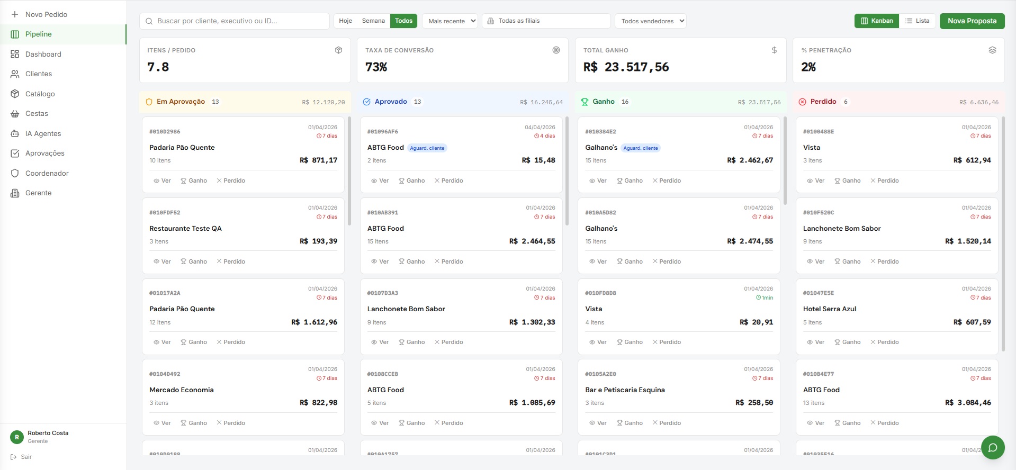Click the Aprovado column check icon
The height and width of the screenshot is (470, 1016).
point(366,102)
